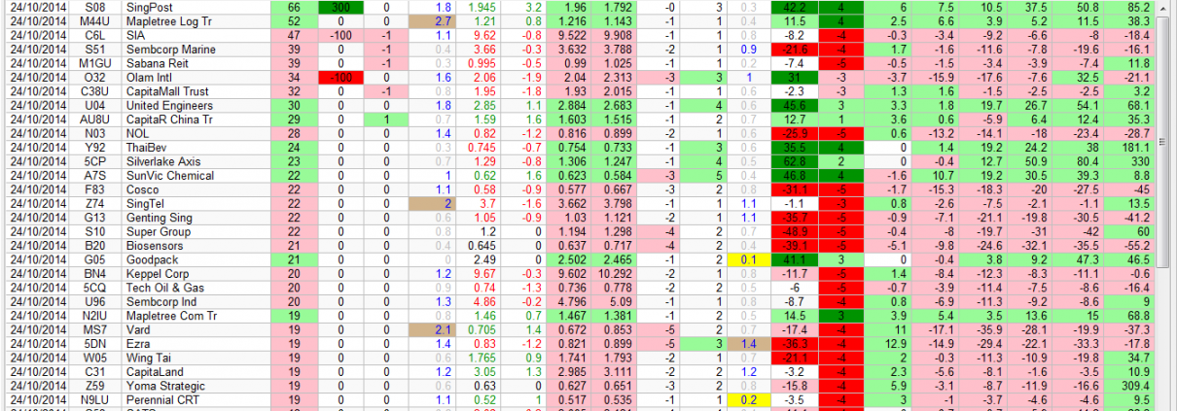The width and height of the screenshot is (1177, 411).
Task: Click the red -100 cell in Olam Intl row
Action: point(340,77)
